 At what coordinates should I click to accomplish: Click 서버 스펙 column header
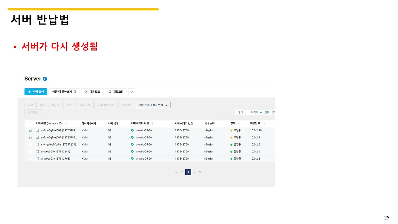click(210, 124)
